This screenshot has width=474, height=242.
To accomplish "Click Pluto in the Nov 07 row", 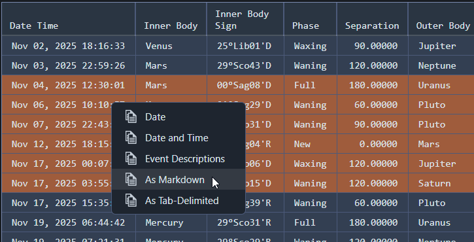I will pos(441,124).
